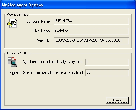
Task: Click the User Name field if-adml-sel
Action: coord(91,31)
